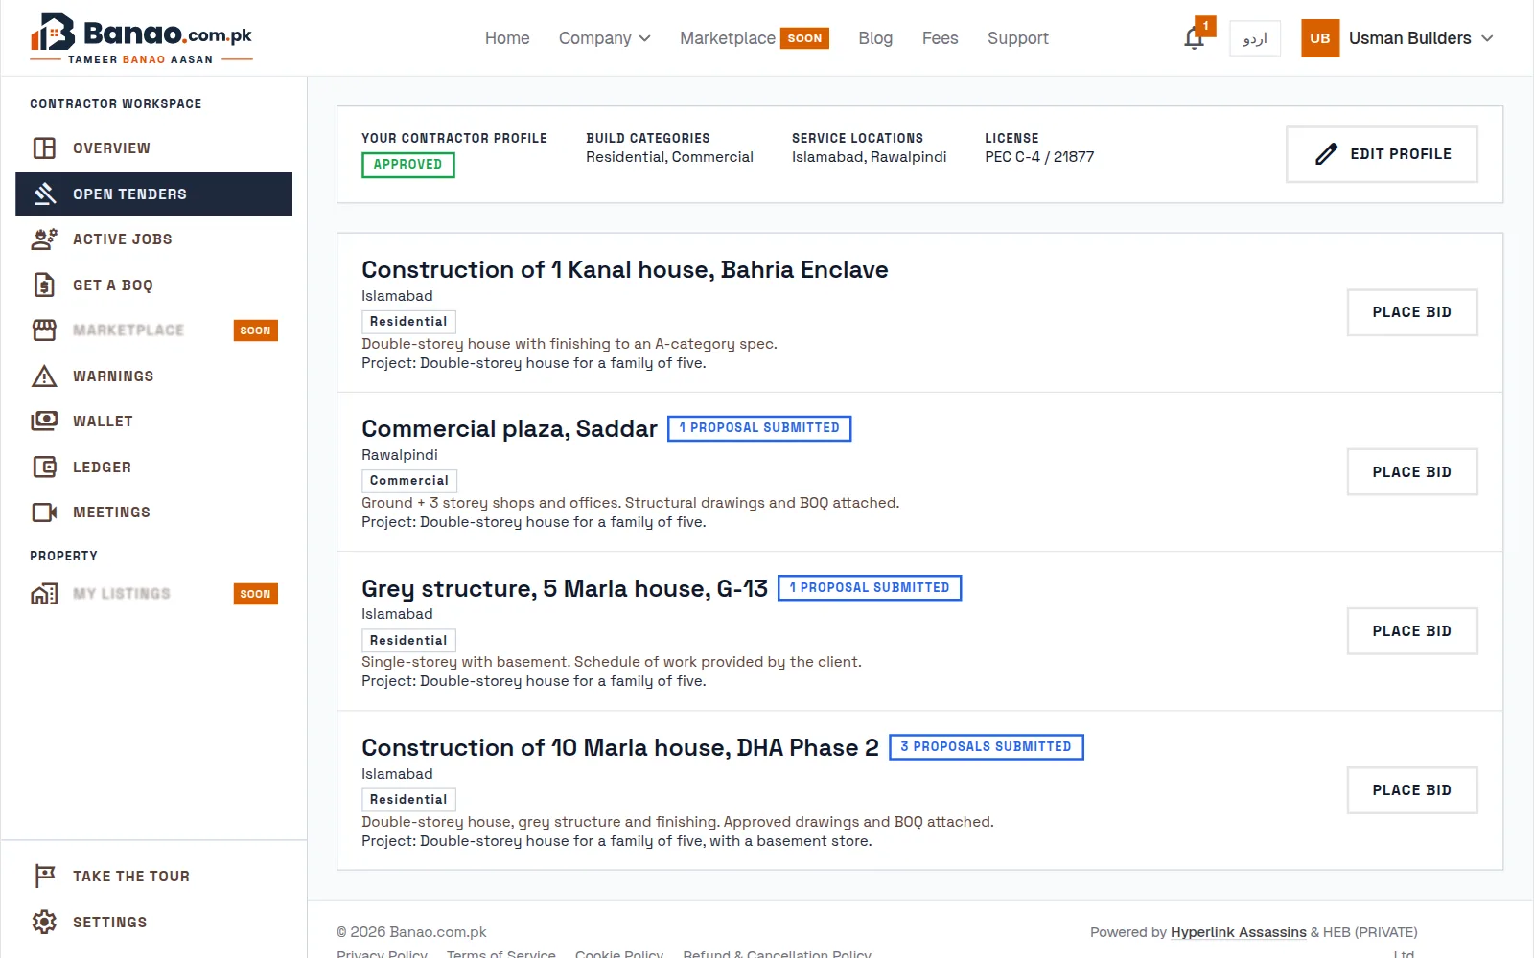The height and width of the screenshot is (958, 1534).
Task: Click the 3 Proposals Submitted badge
Action: pos(987,747)
